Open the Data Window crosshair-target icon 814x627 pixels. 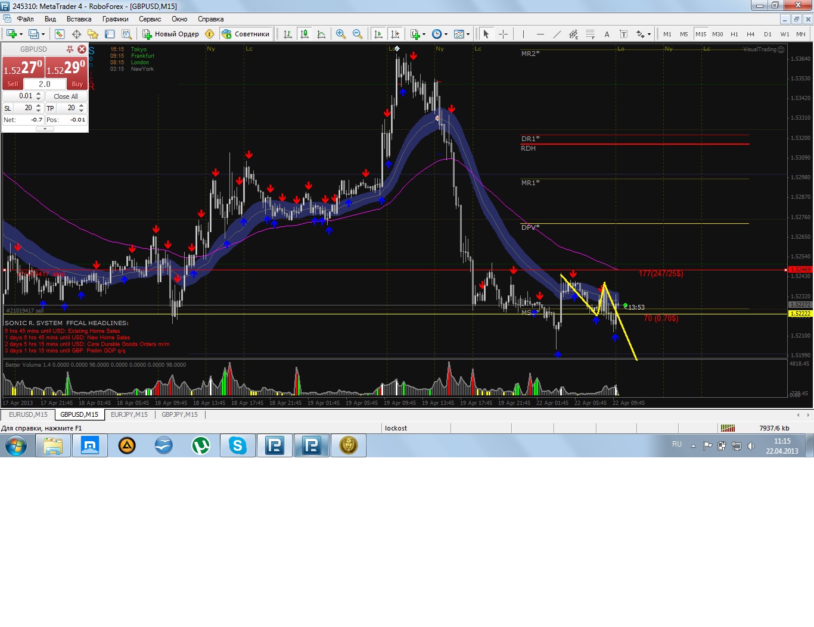76,34
